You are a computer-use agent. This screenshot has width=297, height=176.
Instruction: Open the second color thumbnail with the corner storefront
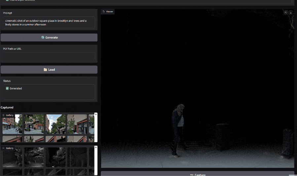click(34, 124)
